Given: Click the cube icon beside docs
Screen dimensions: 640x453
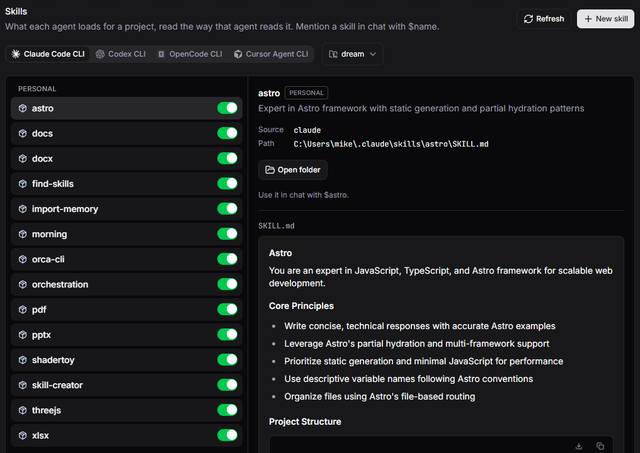Looking at the screenshot, I should pyautogui.click(x=23, y=133).
